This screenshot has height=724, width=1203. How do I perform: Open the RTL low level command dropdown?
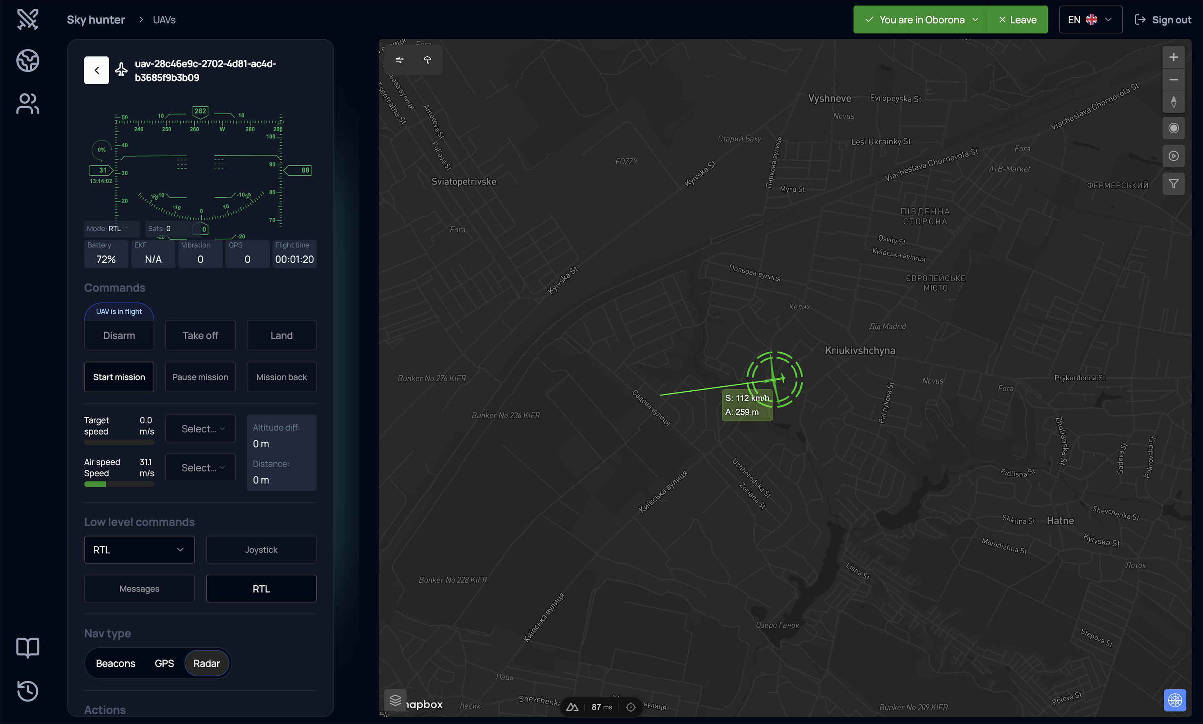139,550
